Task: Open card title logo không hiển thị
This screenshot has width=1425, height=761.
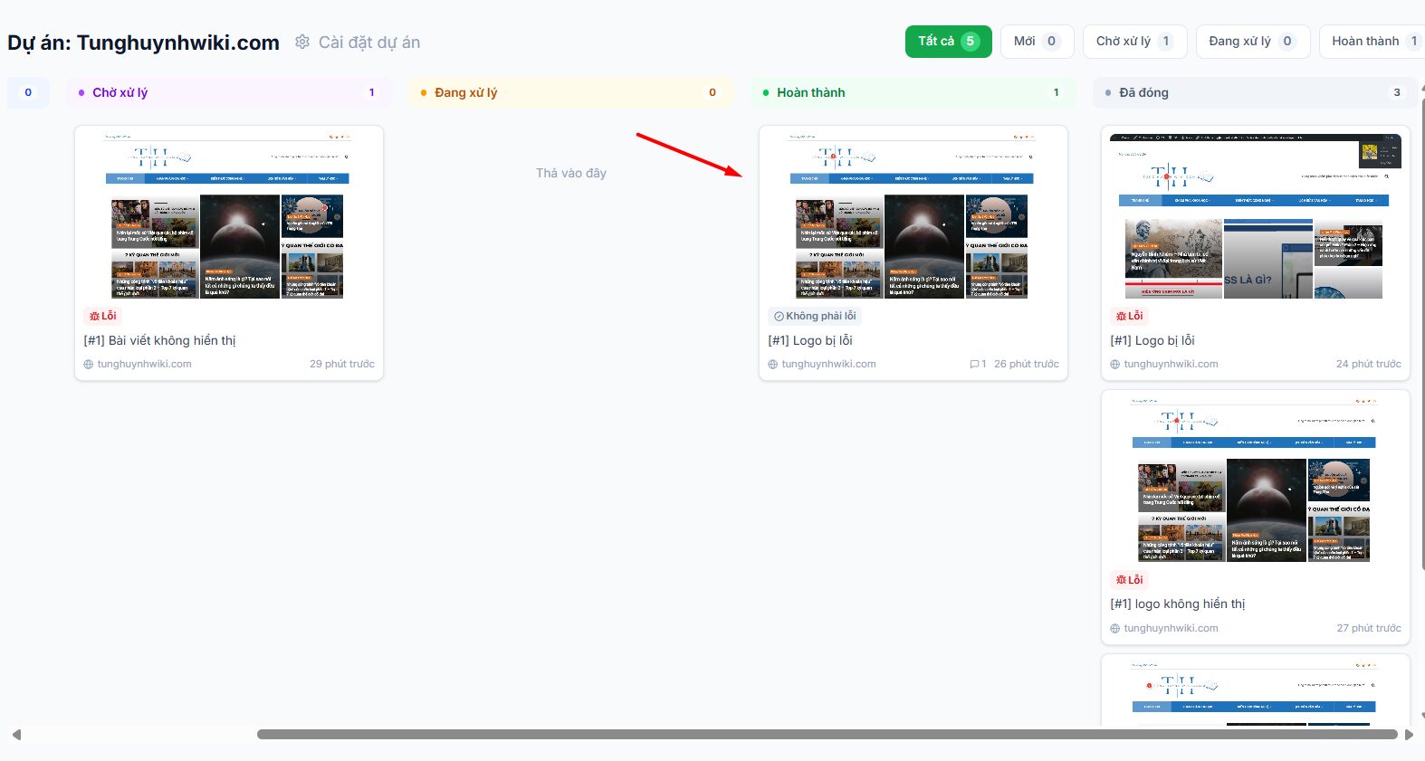Action: [1178, 604]
